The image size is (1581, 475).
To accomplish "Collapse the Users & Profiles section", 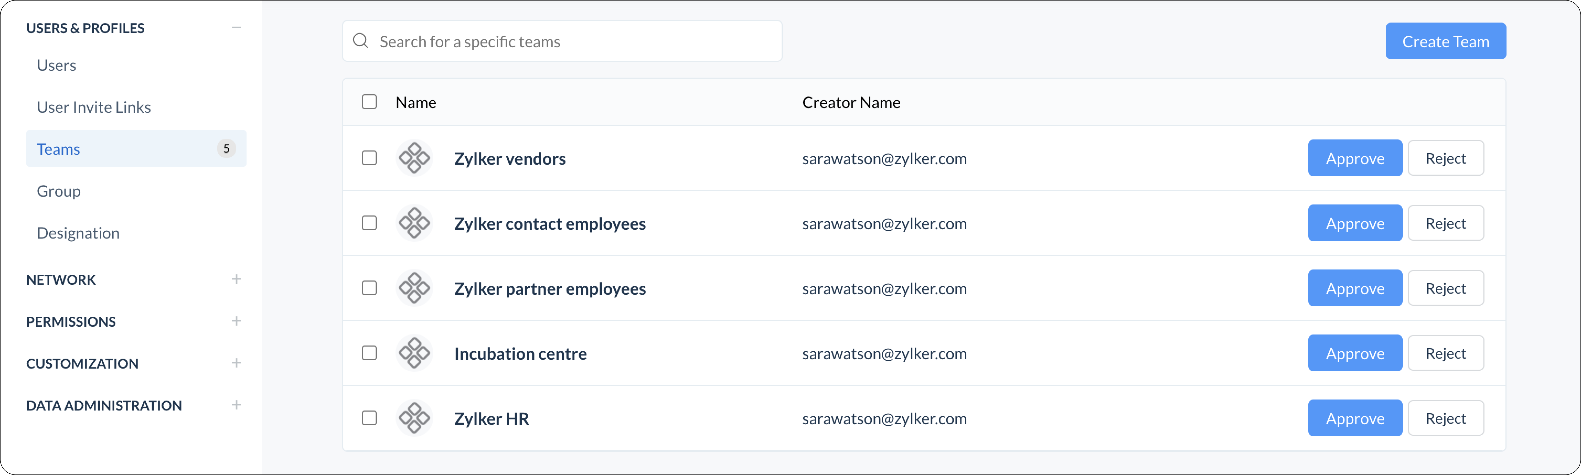I will (236, 28).
